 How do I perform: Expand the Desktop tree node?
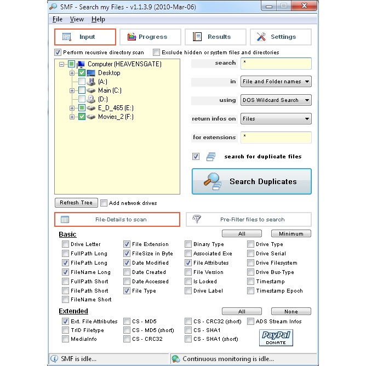[72, 73]
